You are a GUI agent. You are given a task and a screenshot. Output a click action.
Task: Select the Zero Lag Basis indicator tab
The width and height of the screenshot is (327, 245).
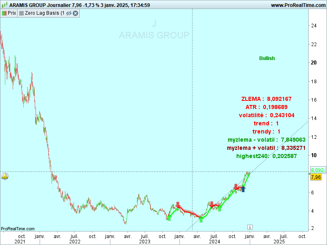pyautogui.click(x=48, y=13)
